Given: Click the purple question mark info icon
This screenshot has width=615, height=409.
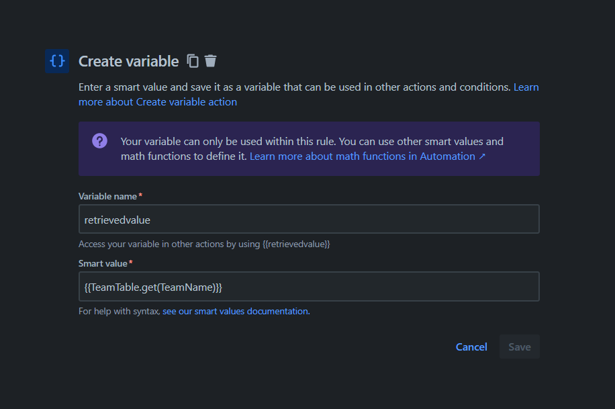Looking at the screenshot, I should click(99, 141).
